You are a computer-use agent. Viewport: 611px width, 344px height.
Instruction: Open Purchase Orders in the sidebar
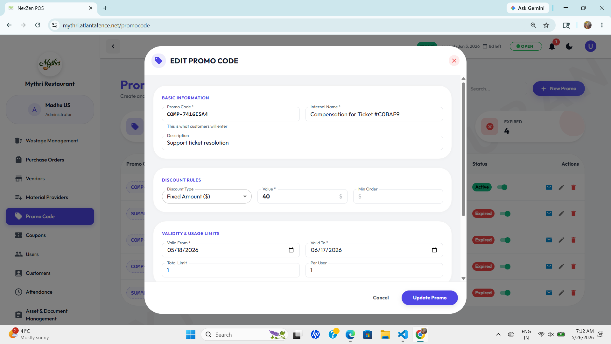pyautogui.click(x=50, y=160)
